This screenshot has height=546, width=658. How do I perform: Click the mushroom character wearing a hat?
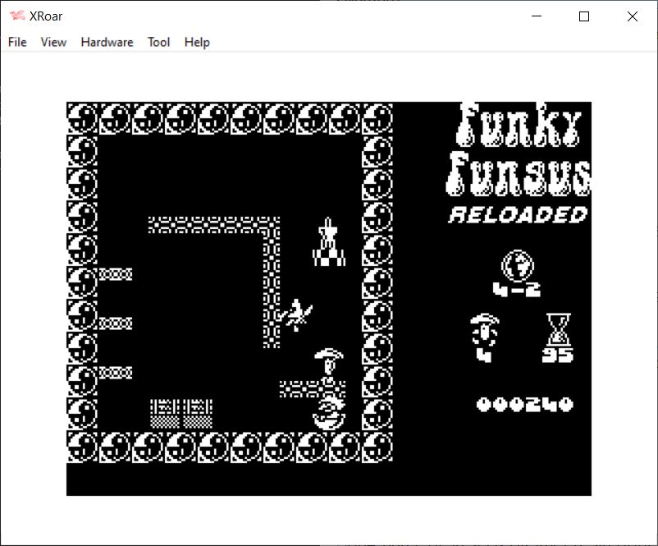pos(328,365)
